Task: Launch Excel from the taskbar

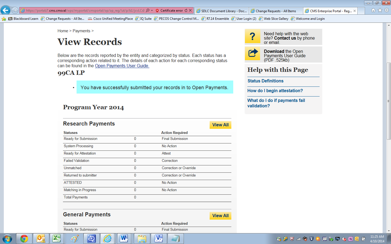Action: pyautogui.click(x=56, y=239)
